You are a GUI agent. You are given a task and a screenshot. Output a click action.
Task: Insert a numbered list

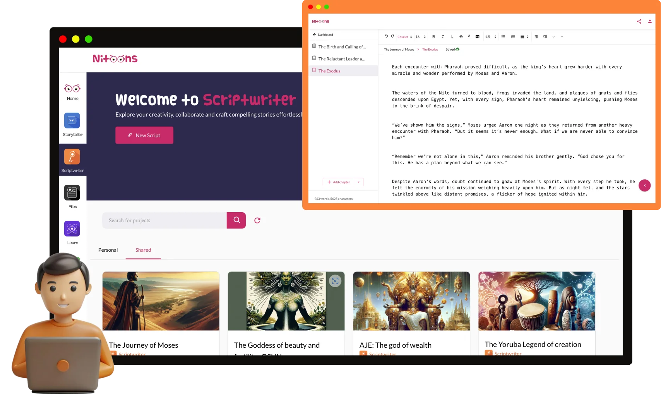513,37
